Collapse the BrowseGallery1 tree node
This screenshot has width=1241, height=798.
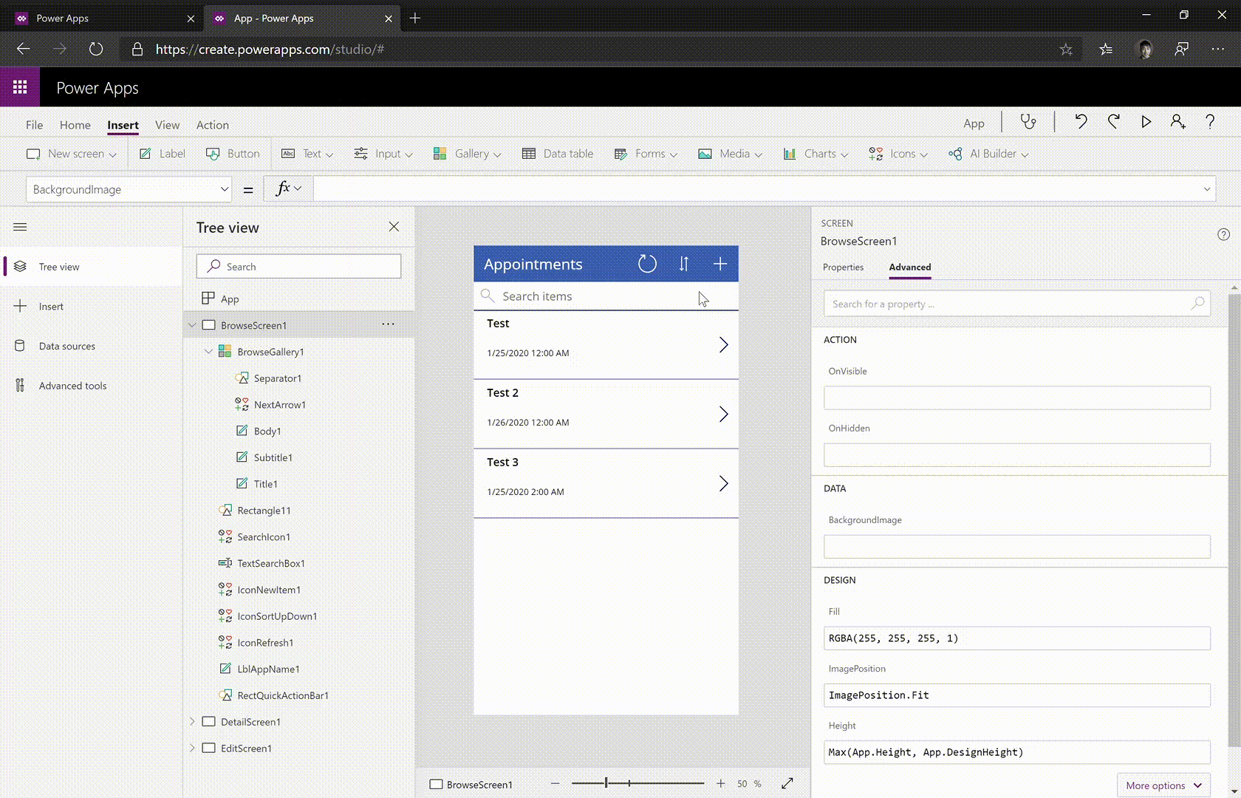pos(208,352)
